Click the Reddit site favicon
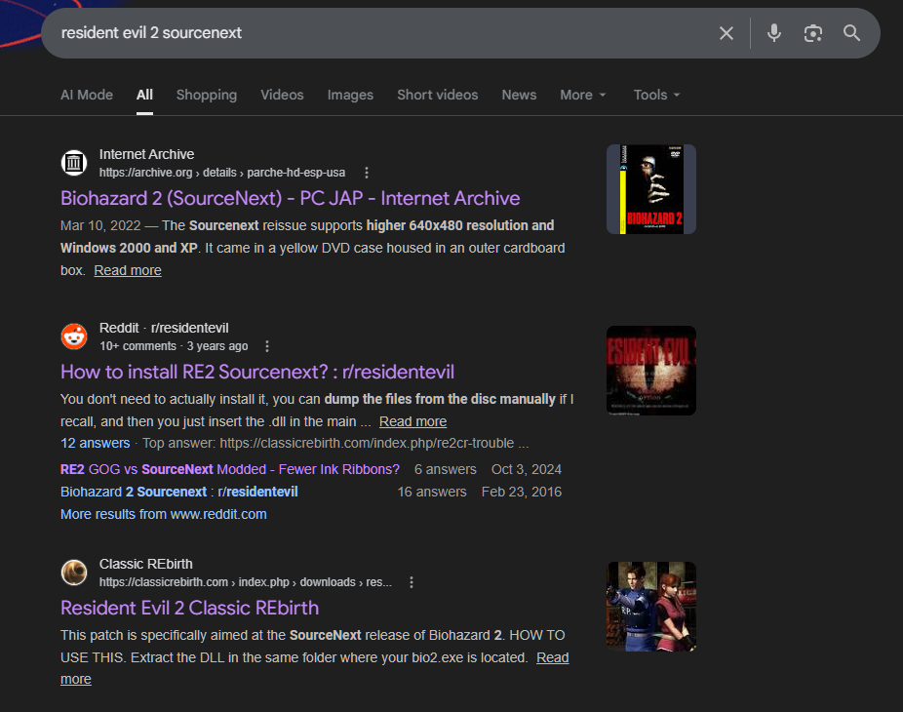 tap(74, 337)
